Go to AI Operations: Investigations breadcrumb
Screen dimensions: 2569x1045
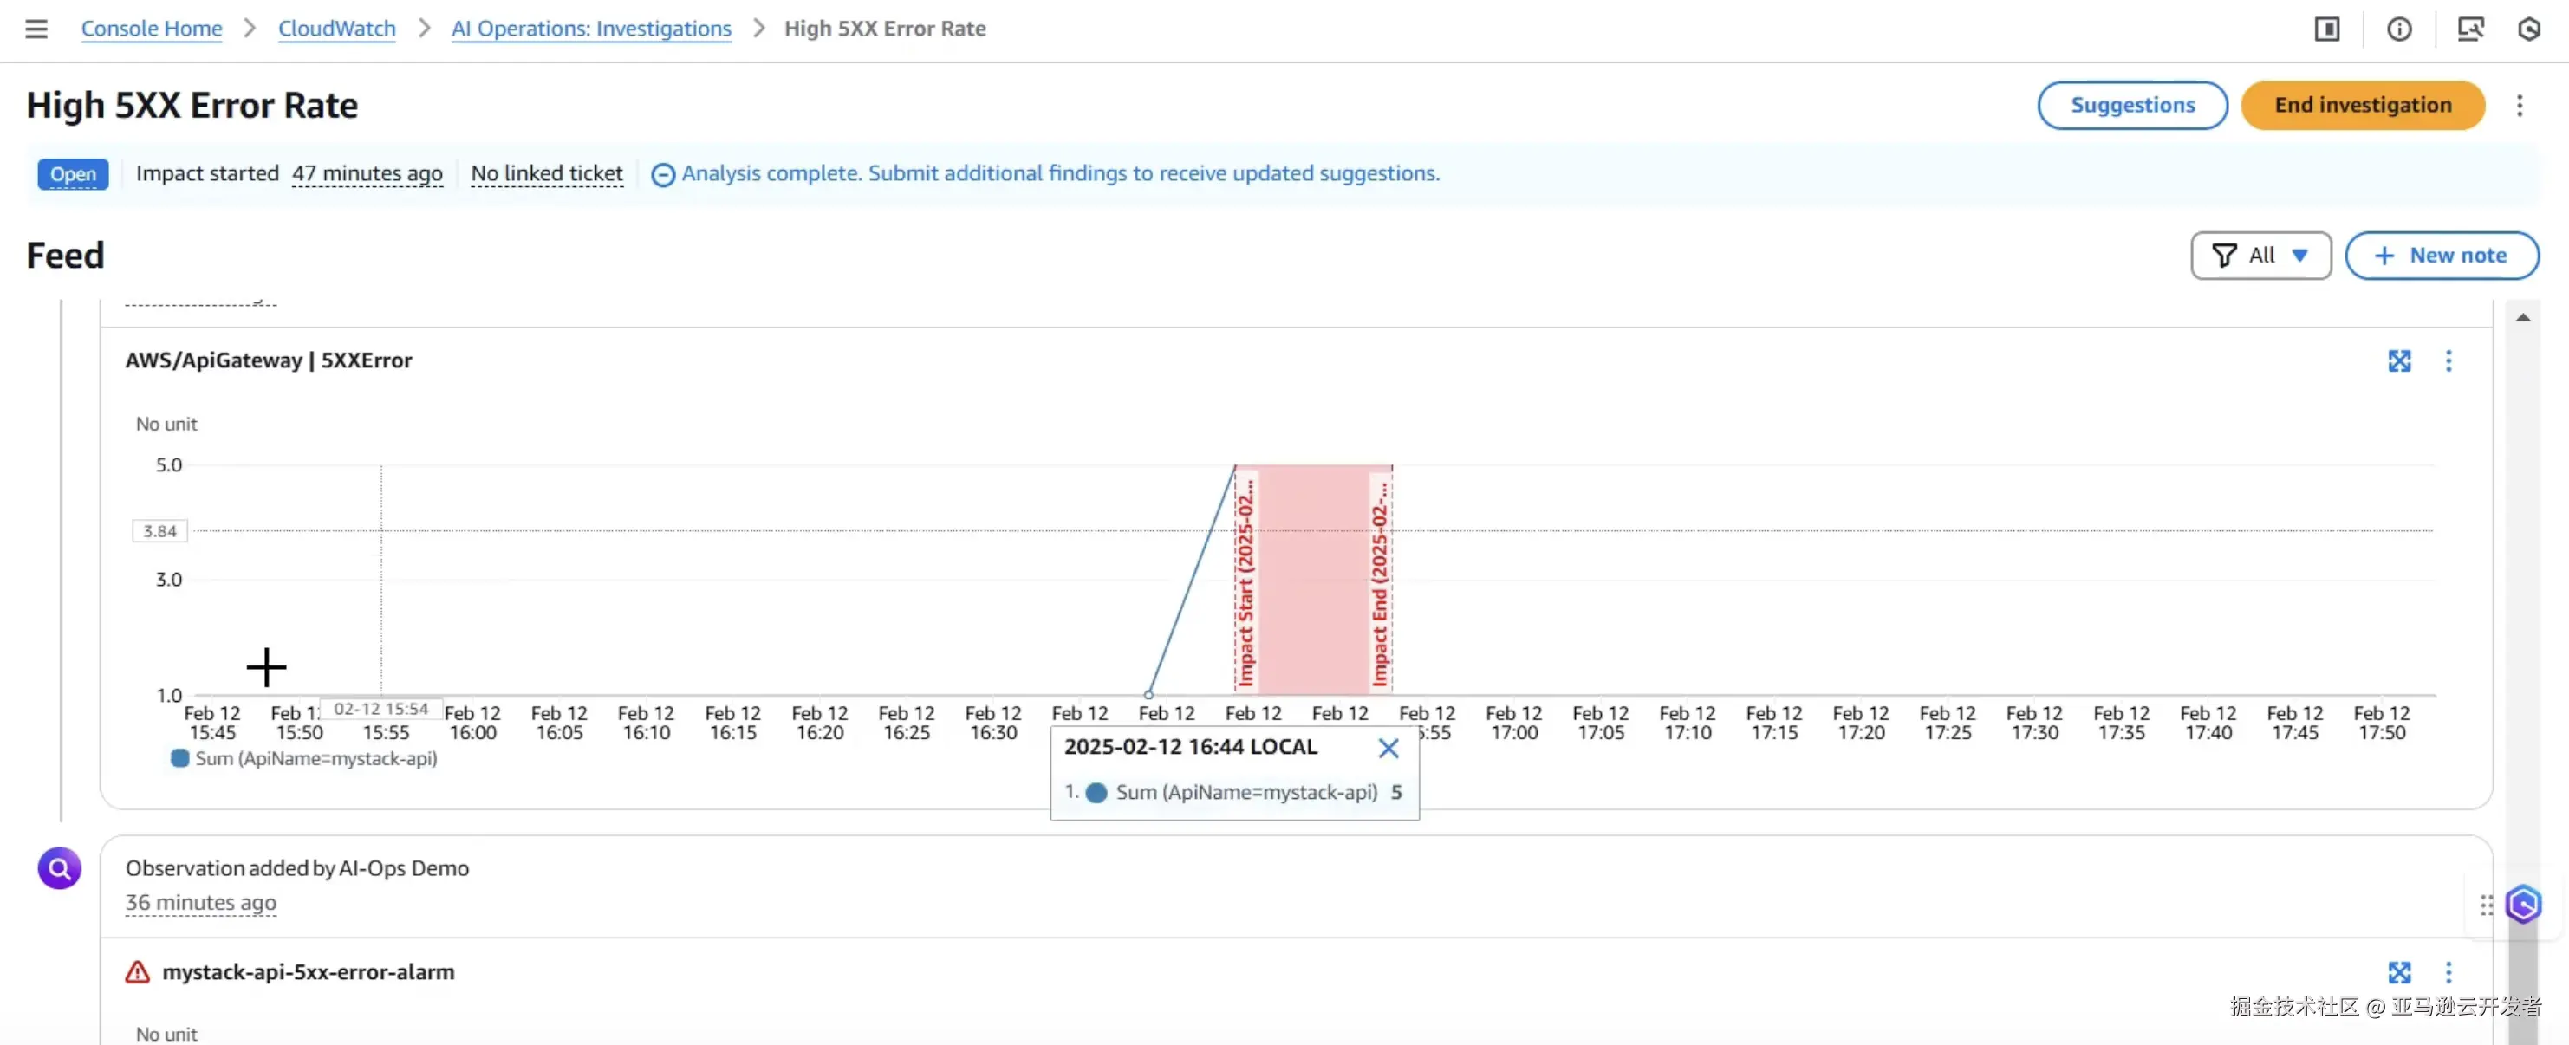(x=590, y=29)
